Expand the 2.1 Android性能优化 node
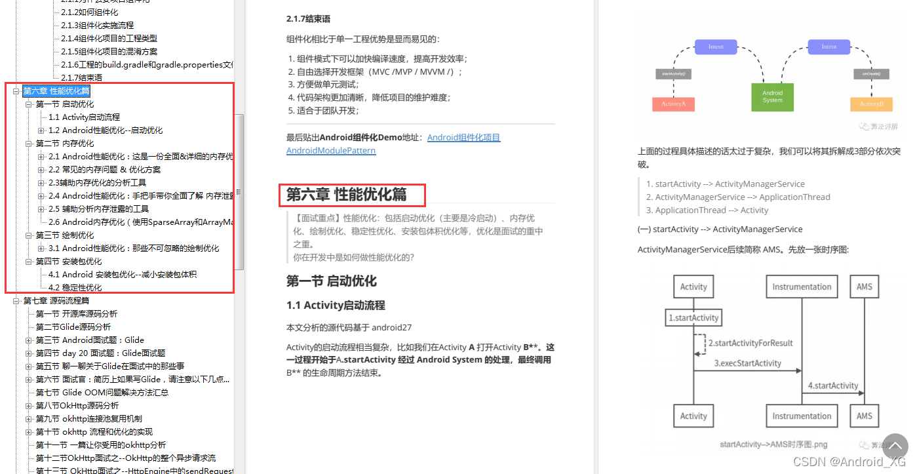Image resolution: width=915 pixels, height=474 pixels. [x=41, y=156]
